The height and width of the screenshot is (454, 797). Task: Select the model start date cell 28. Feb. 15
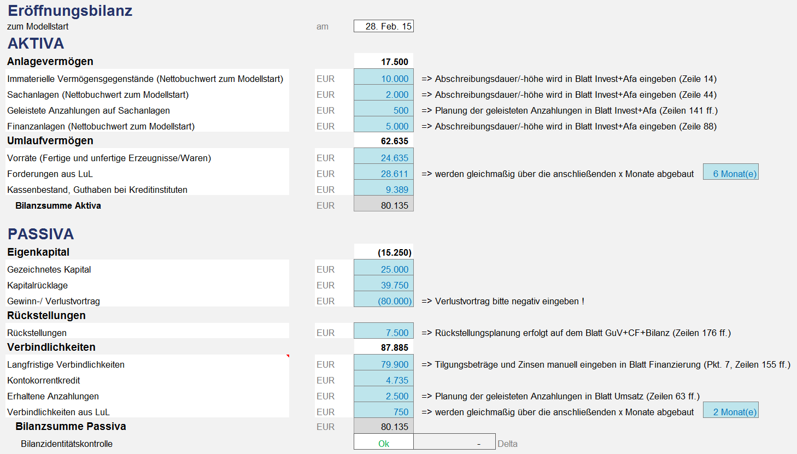(x=384, y=26)
